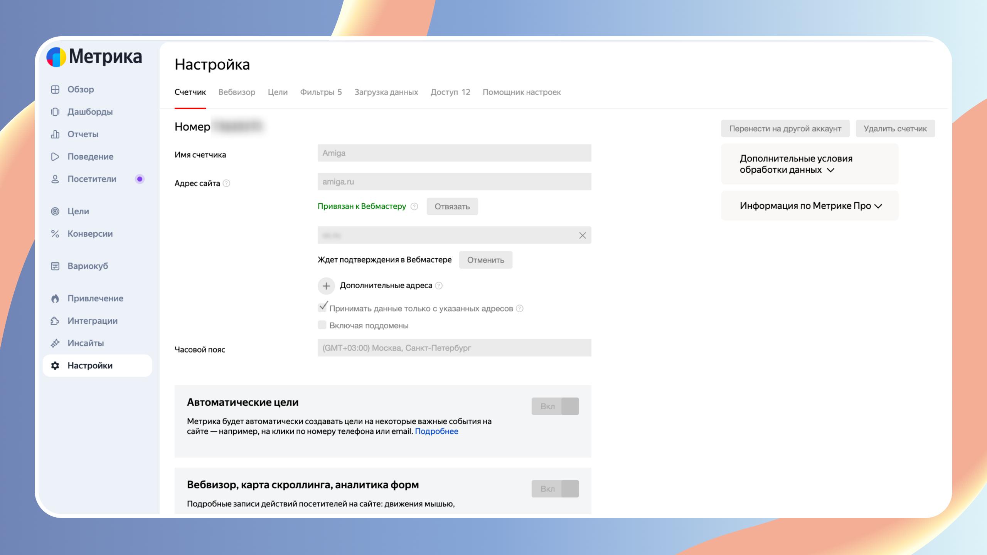Open the Загрузка данных tab
The width and height of the screenshot is (987, 555).
(x=386, y=92)
